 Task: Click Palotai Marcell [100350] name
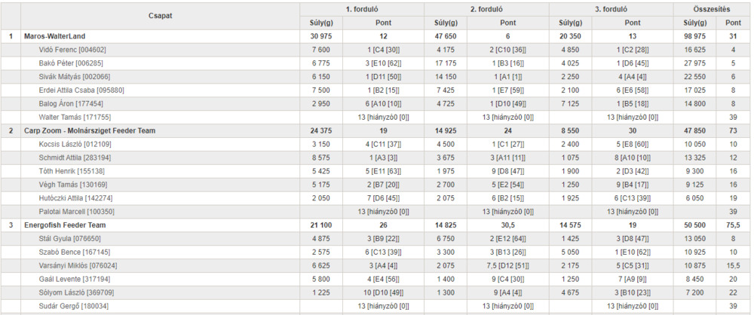[76, 212]
